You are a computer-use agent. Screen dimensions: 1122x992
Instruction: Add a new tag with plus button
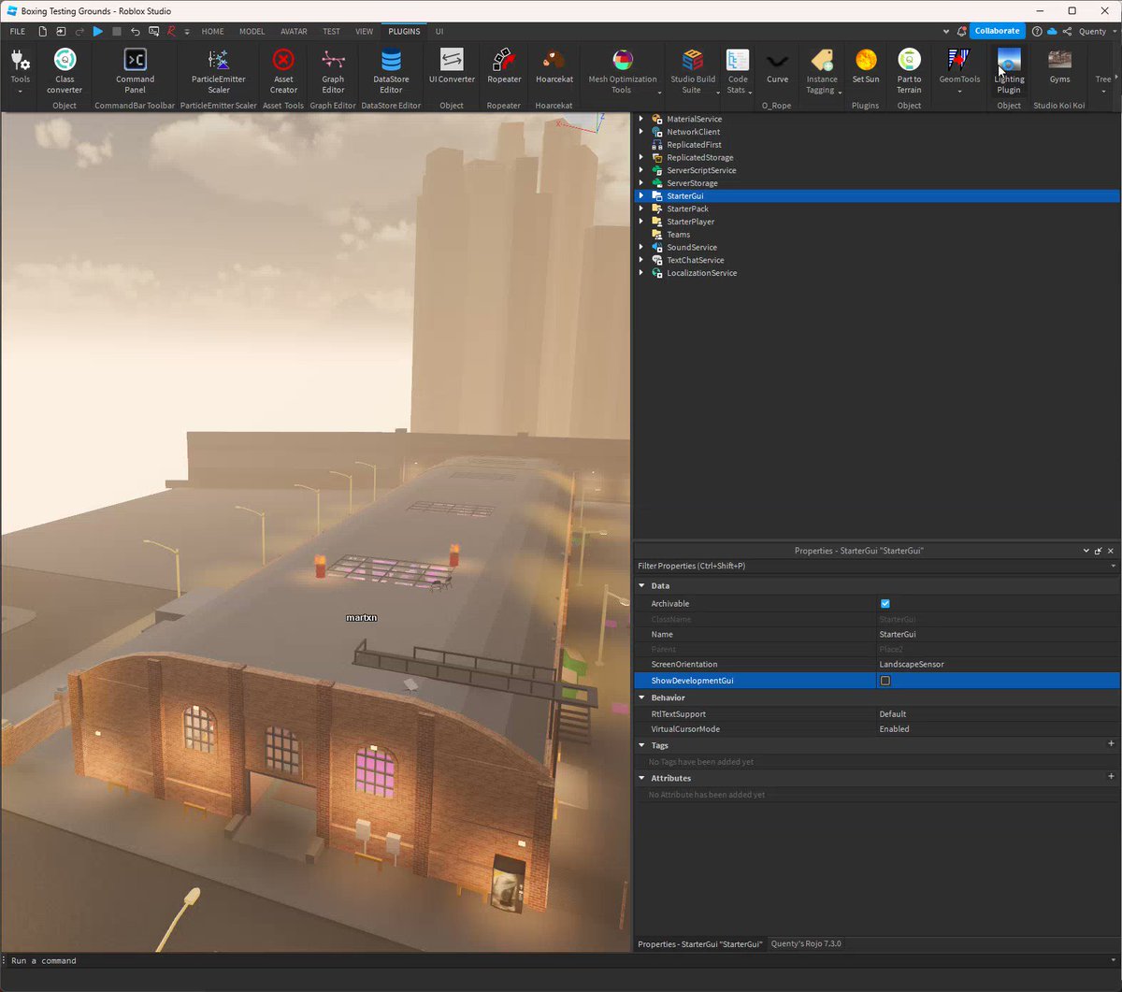1111,744
